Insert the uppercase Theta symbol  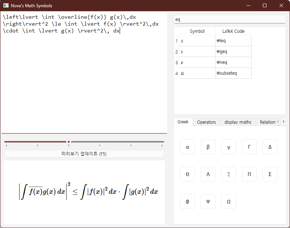click(x=187, y=174)
